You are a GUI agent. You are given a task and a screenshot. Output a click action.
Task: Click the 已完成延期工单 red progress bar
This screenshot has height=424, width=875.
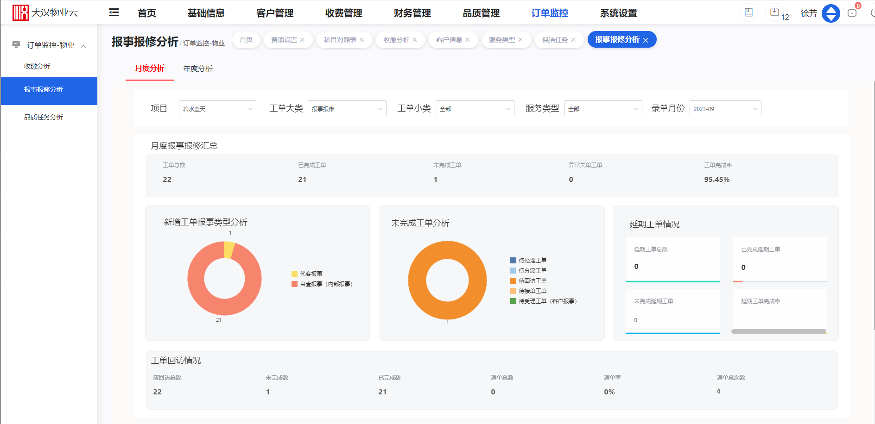[737, 281]
